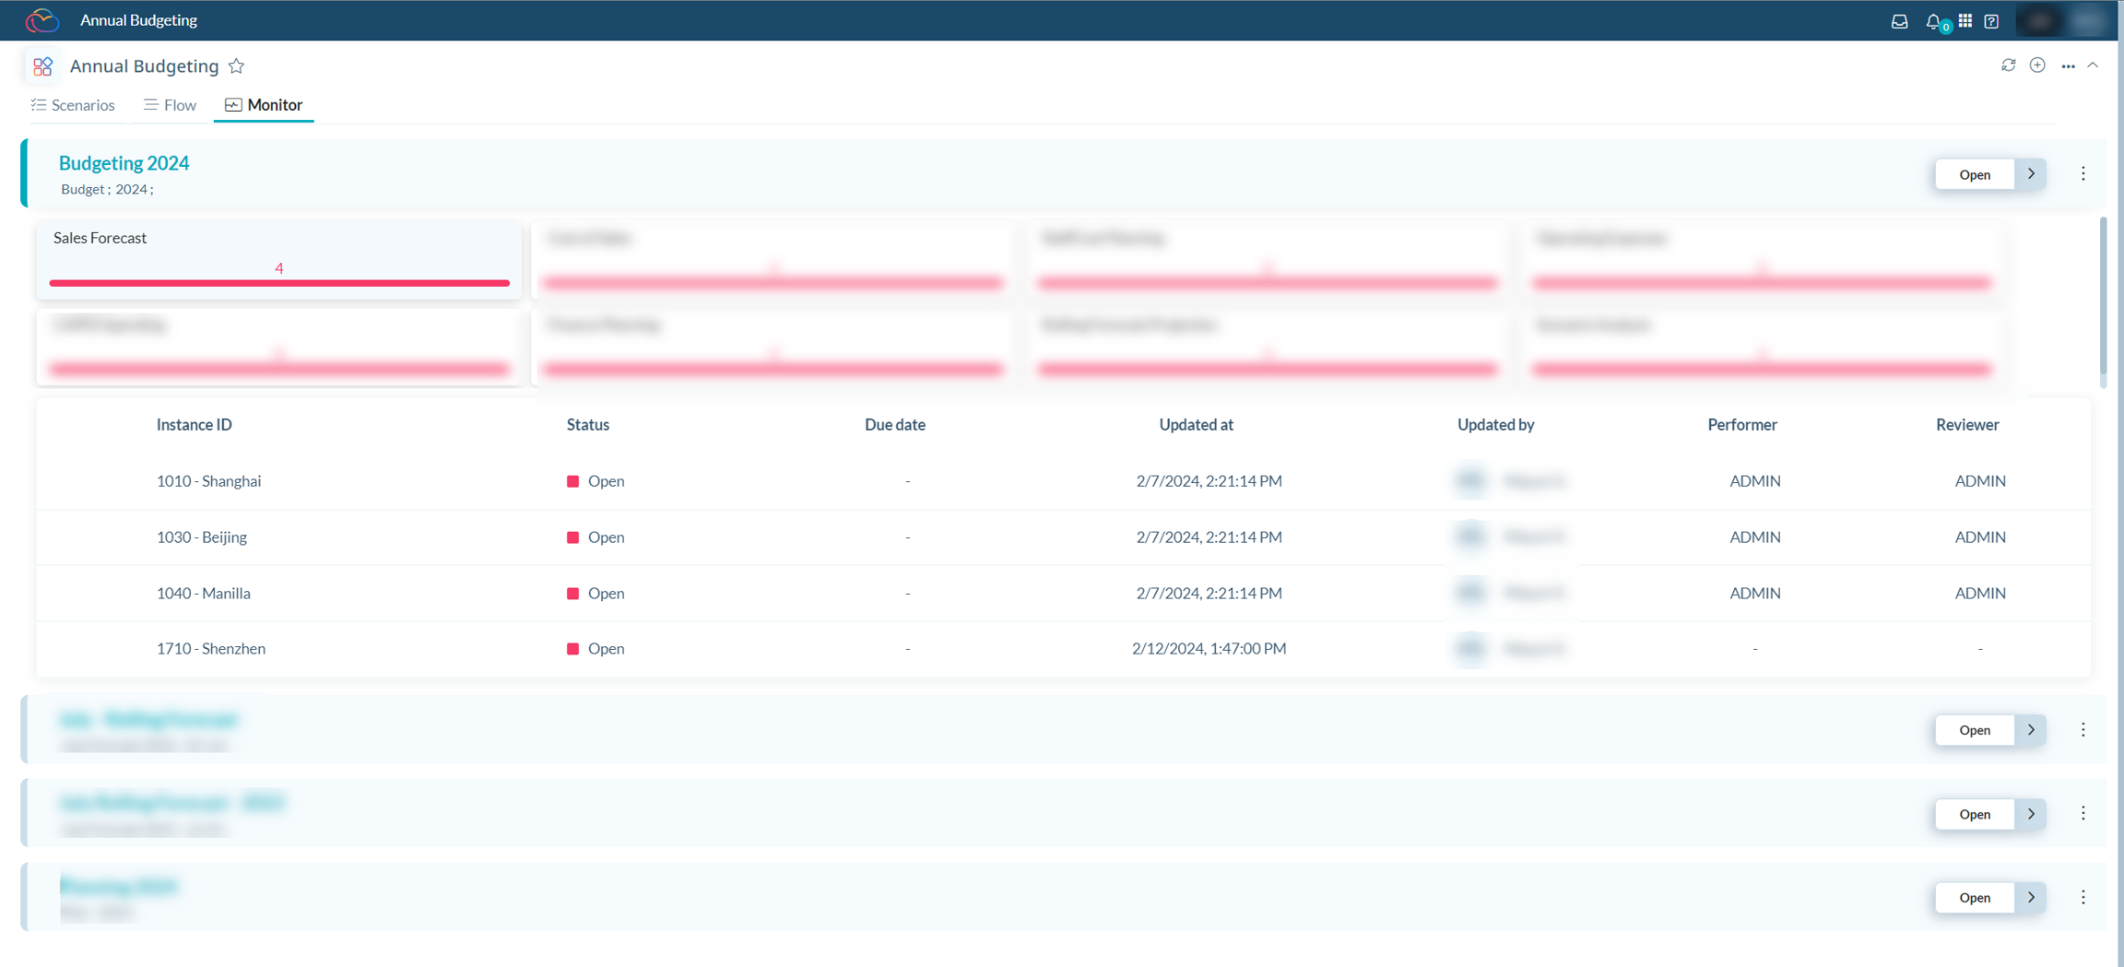Toggle the red status indicator on 1010 - Shanghai
The width and height of the screenshot is (2124, 967).
pyautogui.click(x=573, y=480)
